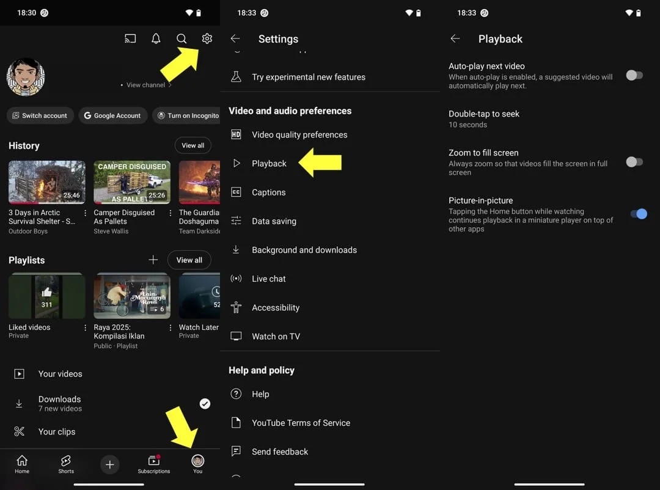Image resolution: width=660 pixels, height=490 pixels.
Task: Open YouTube Terms of Service
Action: coord(330,423)
